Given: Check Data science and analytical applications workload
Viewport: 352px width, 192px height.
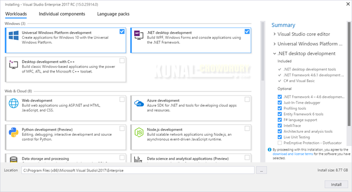Looking at the screenshot, I should pos(247,157).
